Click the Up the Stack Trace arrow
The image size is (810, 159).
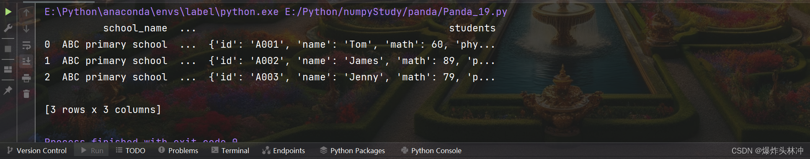[x=26, y=13]
